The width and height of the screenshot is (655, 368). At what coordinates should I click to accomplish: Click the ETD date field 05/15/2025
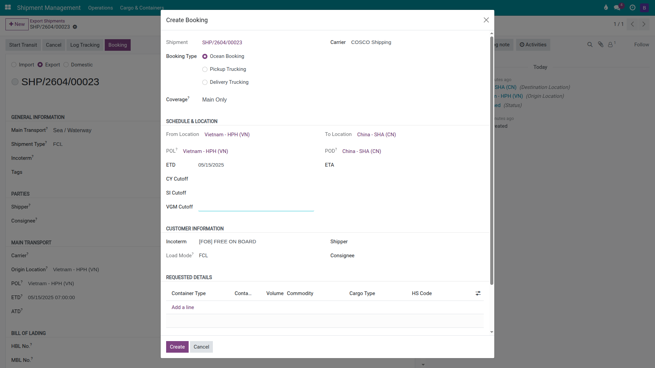coord(256,165)
